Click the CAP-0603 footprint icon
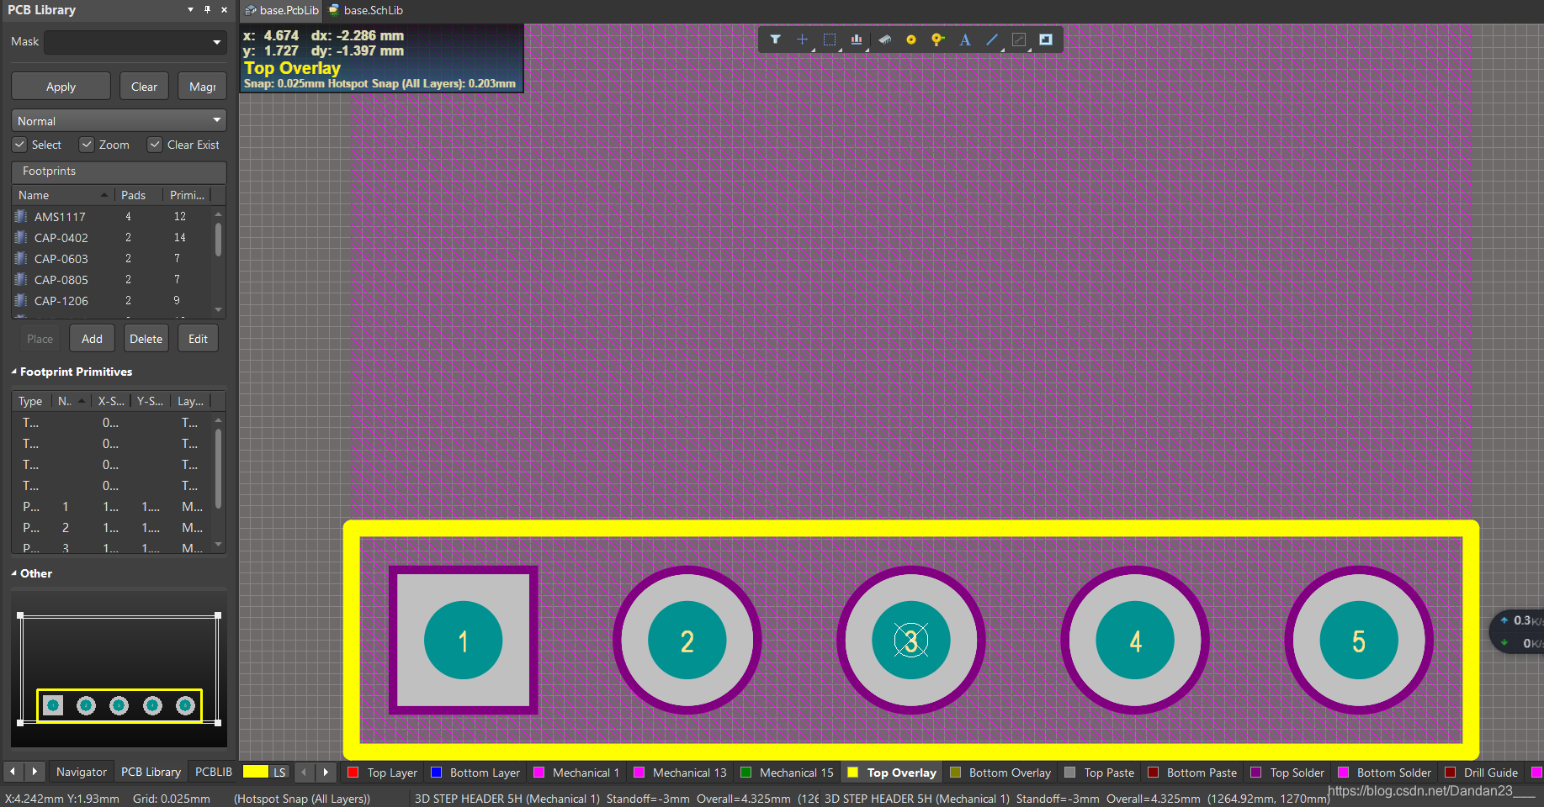Viewport: 1544px width, 807px height. (21, 258)
